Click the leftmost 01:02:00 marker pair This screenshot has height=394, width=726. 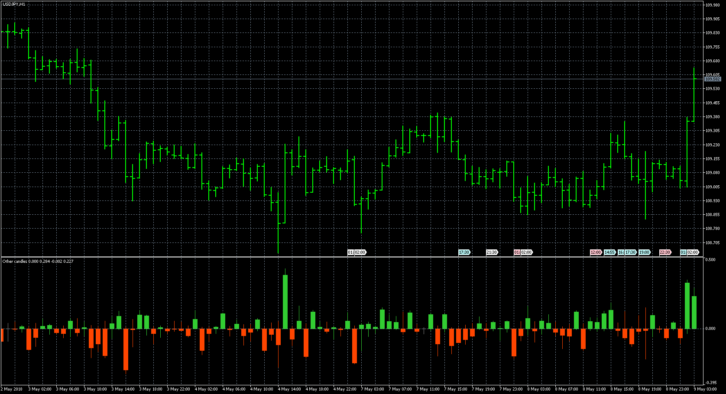[357, 251]
